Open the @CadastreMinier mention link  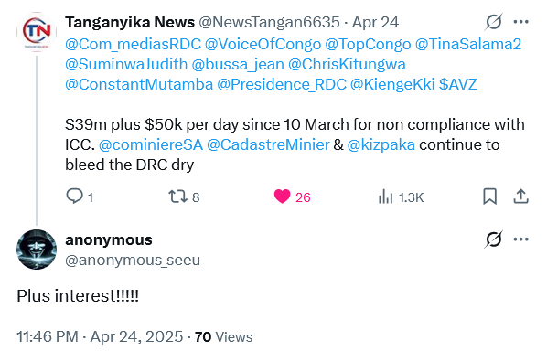tap(268, 145)
